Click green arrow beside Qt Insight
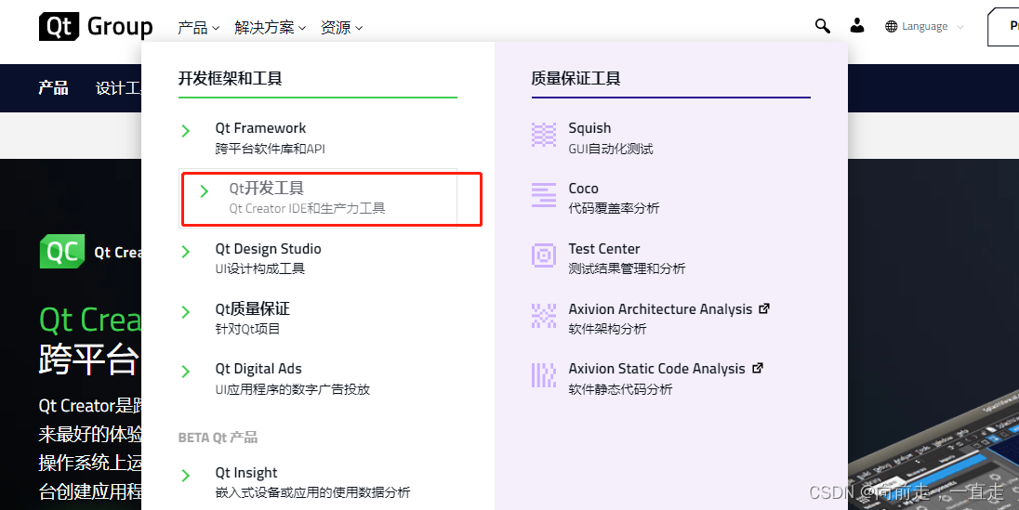The width and height of the screenshot is (1019, 510). 186,476
